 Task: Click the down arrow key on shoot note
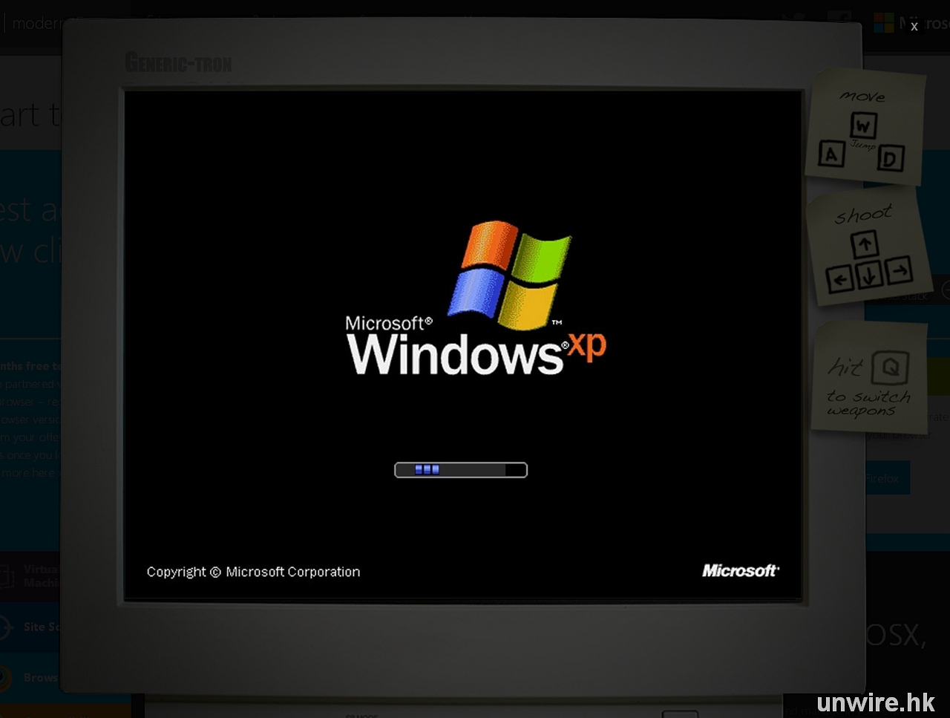(x=869, y=275)
